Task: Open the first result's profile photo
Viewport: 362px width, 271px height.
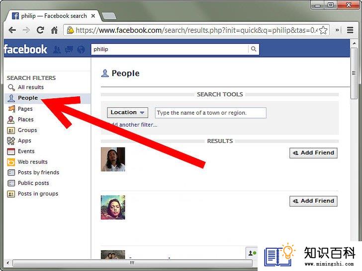Action: [x=113, y=159]
